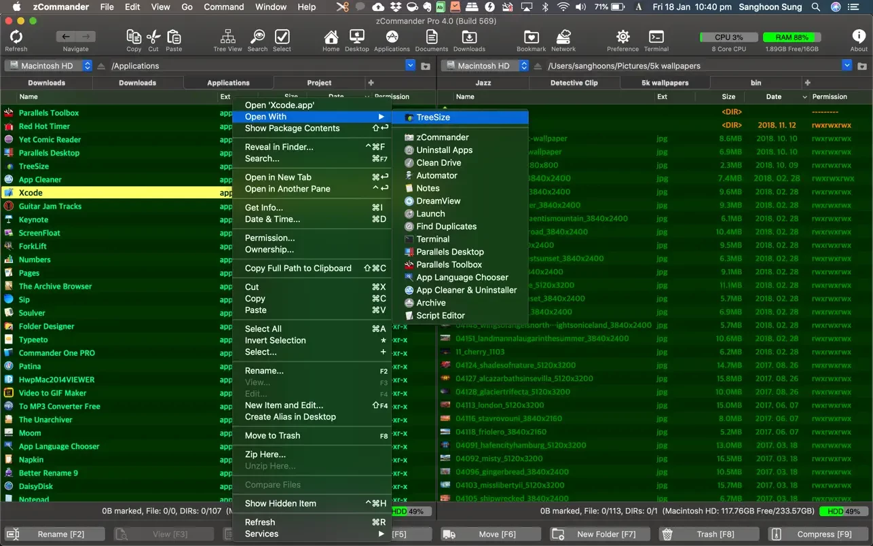873x546 pixels.
Task: Select Keynote in the Applications list
Action: pyautogui.click(x=34, y=219)
